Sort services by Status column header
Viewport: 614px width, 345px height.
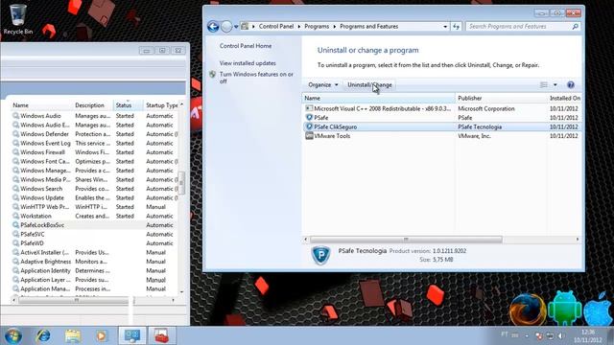pyautogui.click(x=128, y=105)
